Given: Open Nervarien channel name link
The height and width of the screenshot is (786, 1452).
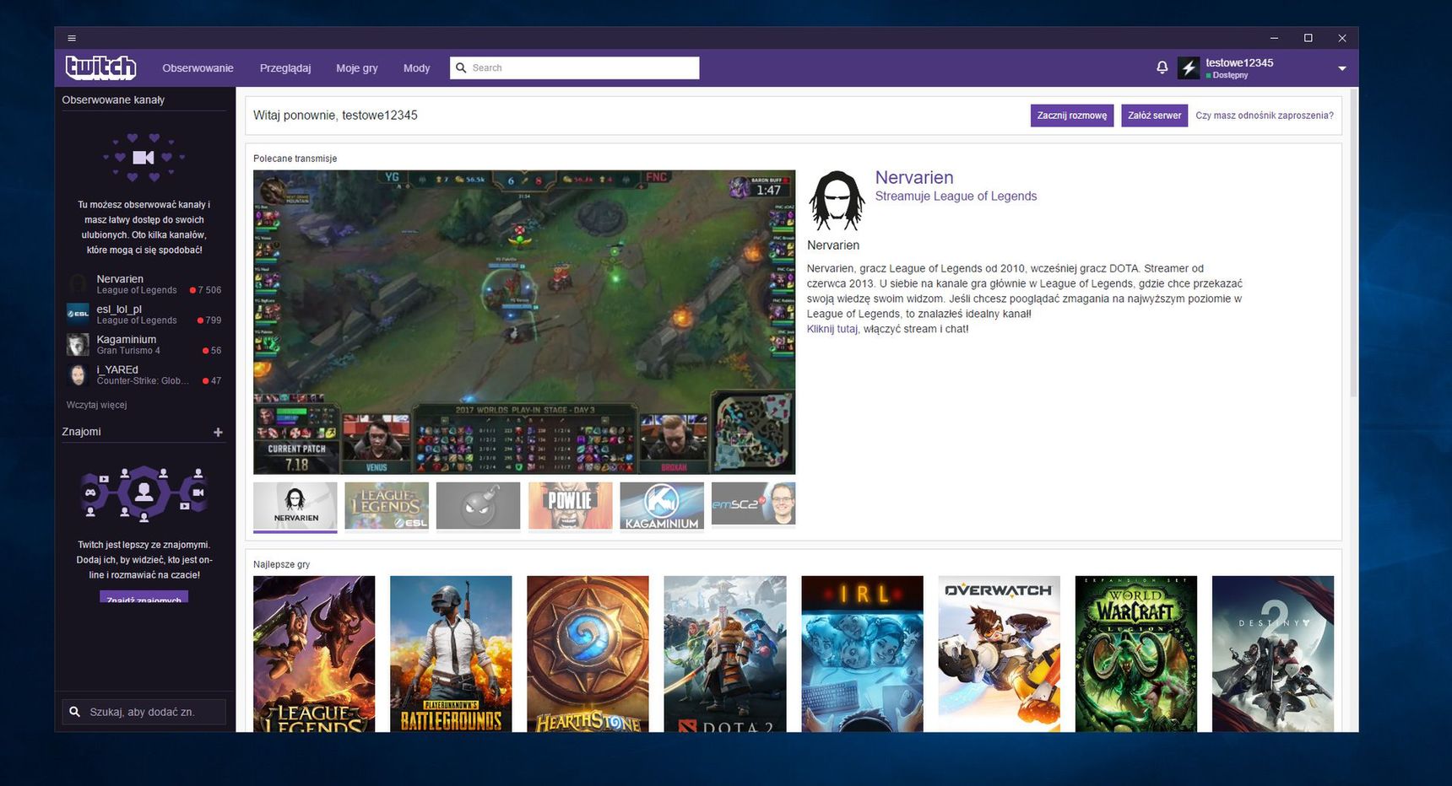Looking at the screenshot, I should tap(914, 178).
